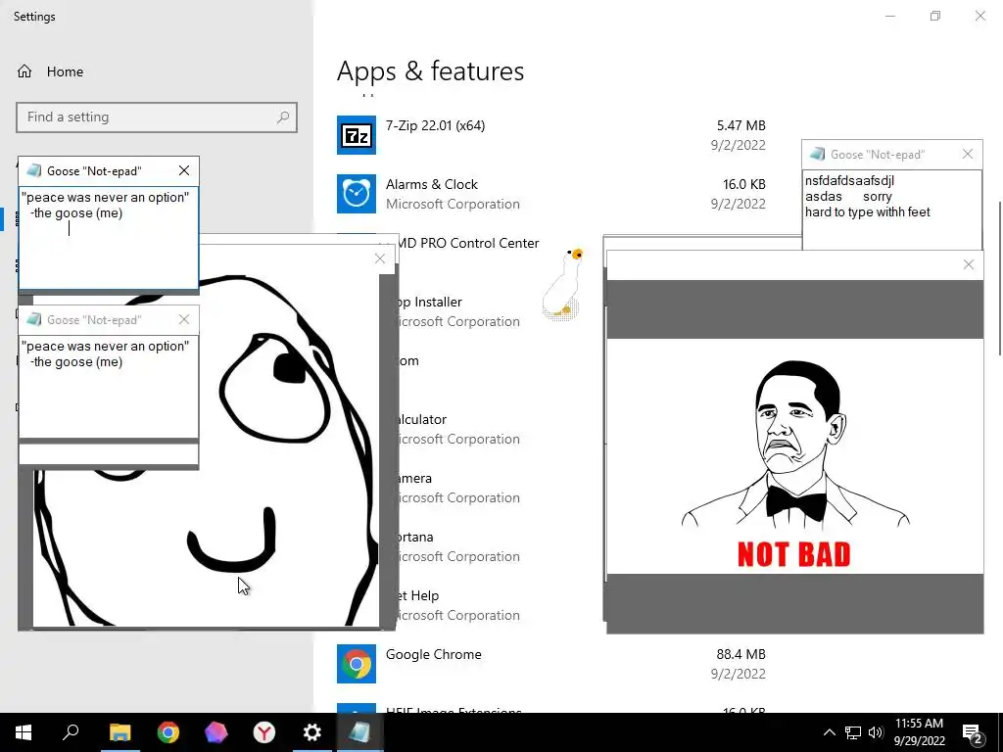The height and width of the screenshot is (752, 1003).
Task: Launch Google Chrome from taskbar
Action: (x=168, y=732)
